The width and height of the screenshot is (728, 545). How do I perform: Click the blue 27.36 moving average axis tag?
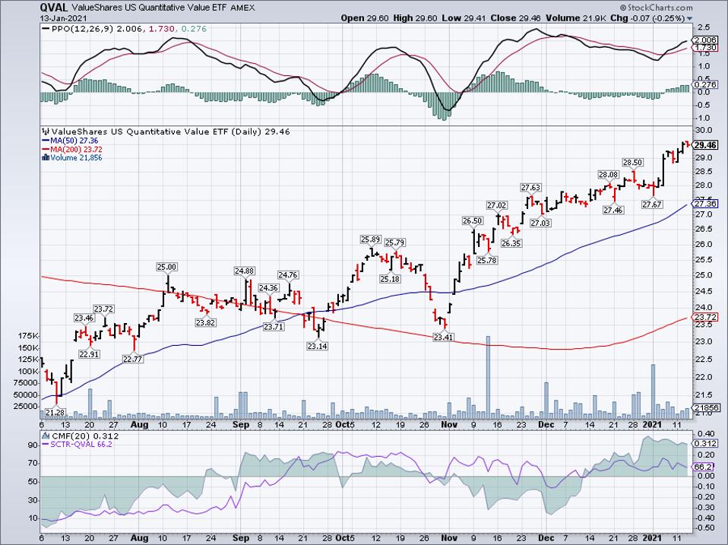tap(706, 204)
